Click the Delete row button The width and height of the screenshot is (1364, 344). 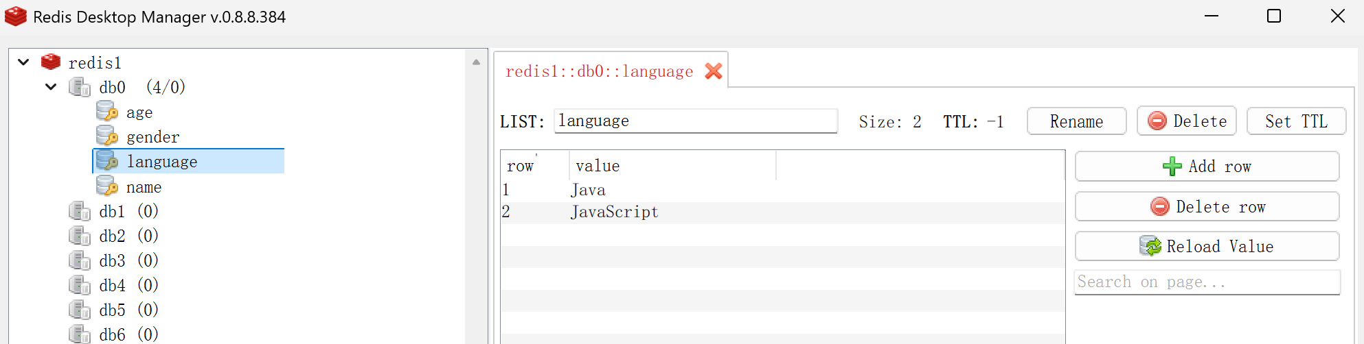coord(1207,206)
